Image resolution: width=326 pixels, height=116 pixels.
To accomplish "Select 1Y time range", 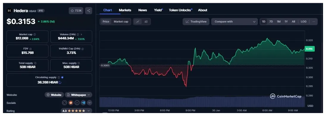I will point(286,22).
